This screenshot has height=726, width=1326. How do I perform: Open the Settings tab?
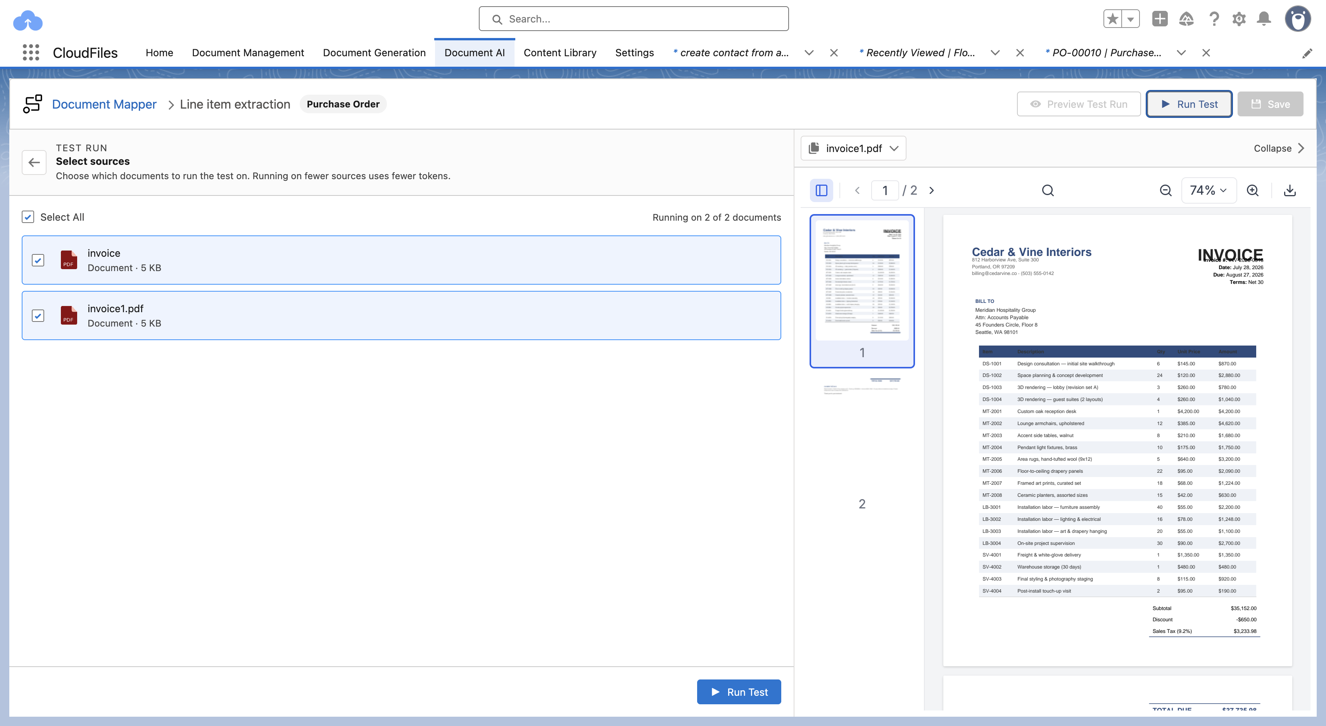tap(634, 53)
